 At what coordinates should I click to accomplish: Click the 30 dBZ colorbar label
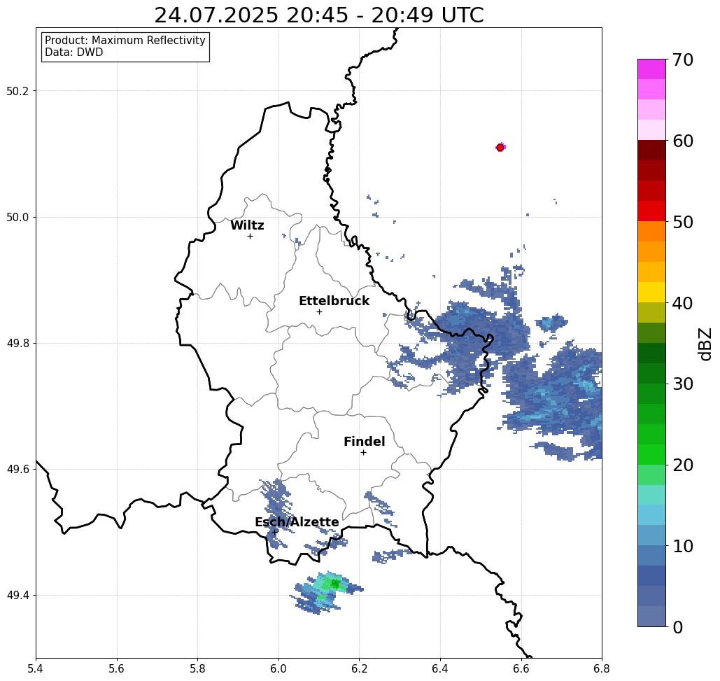pos(682,384)
